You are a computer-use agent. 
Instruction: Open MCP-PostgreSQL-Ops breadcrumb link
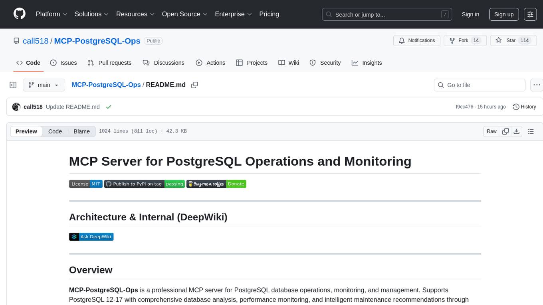106,85
